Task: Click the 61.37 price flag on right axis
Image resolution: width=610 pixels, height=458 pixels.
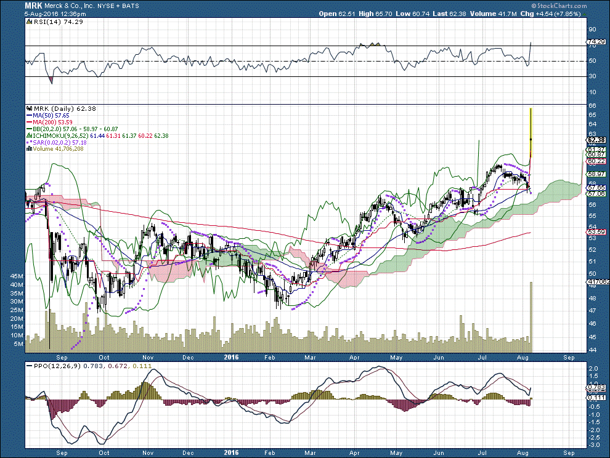Action: point(596,150)
